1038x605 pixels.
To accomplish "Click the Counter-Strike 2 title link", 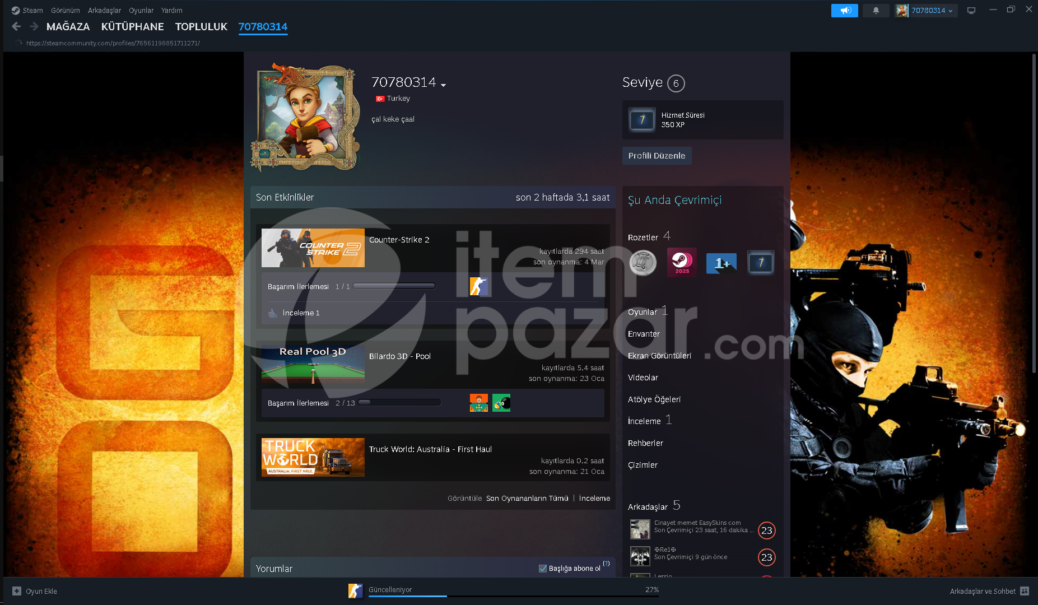I will point(399,240).
